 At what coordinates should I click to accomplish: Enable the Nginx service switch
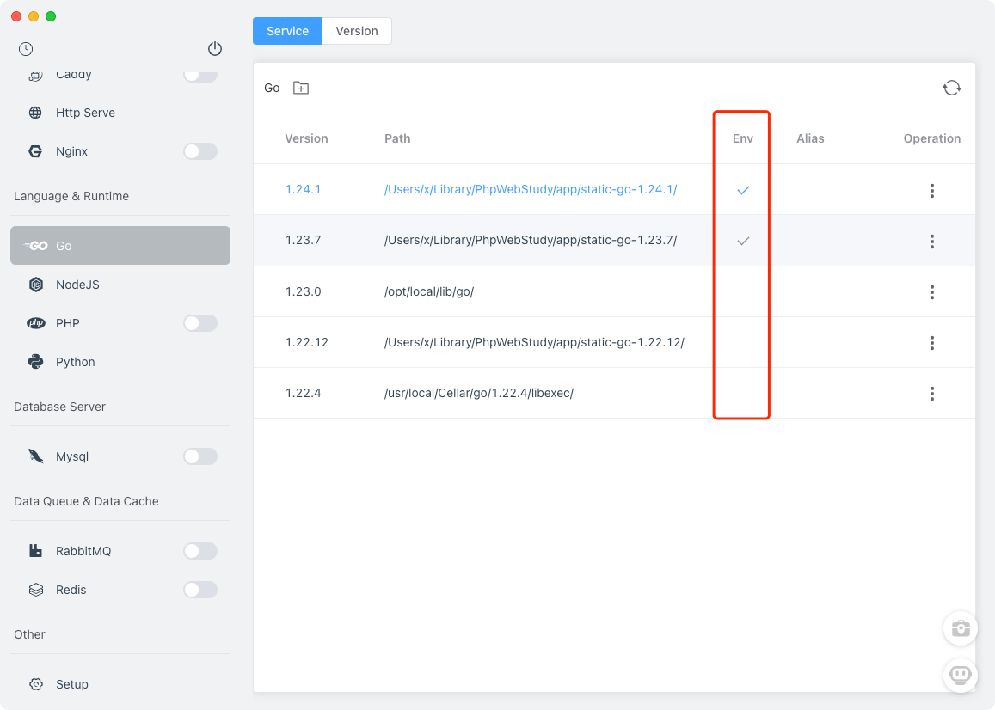(x=200, y=151)
